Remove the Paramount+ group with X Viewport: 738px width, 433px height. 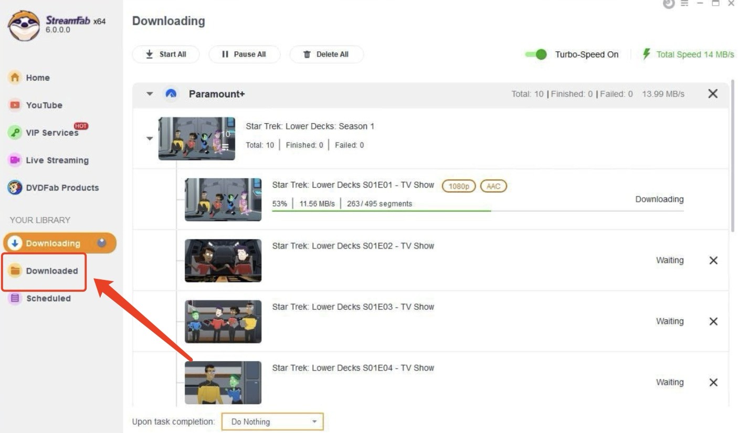pos(713,94)
